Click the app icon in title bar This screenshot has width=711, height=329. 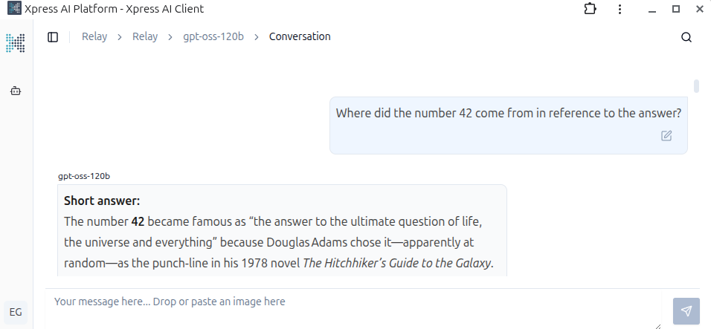[x=13, y=9]
